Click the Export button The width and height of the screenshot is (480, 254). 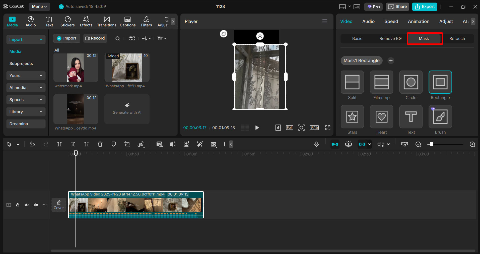424,7
